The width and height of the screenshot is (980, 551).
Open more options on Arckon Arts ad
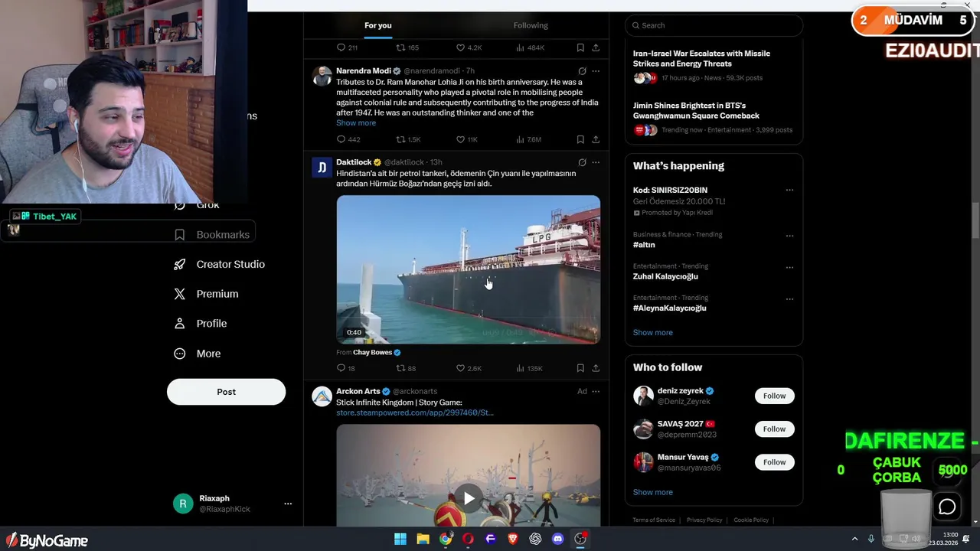tap(596, 391)
